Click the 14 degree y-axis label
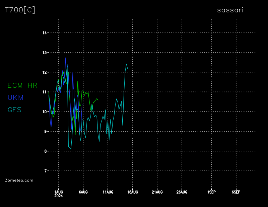 44,33
